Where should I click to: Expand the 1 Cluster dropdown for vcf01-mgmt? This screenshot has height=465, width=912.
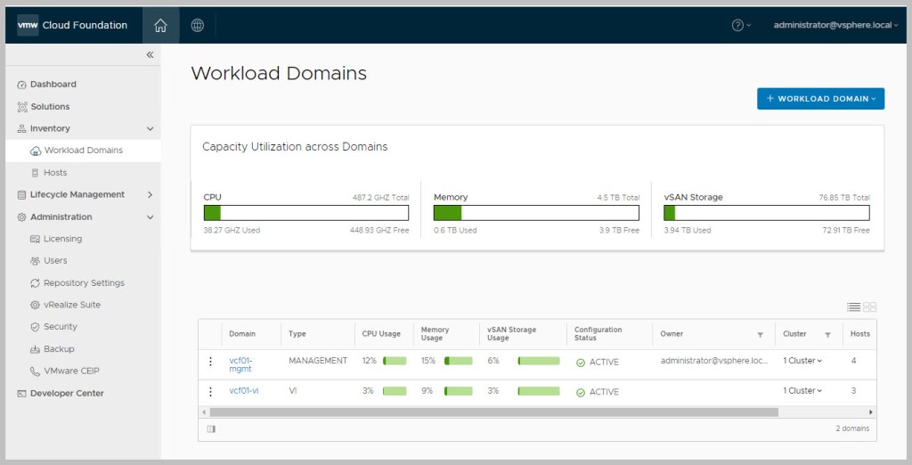802,361
